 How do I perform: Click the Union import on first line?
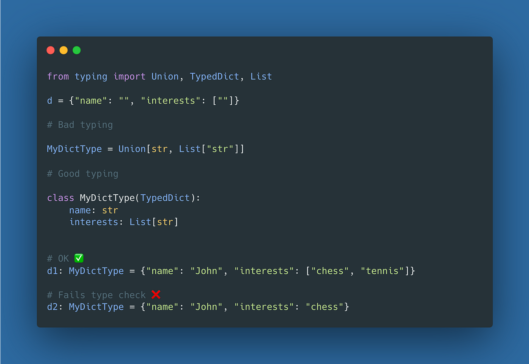pos(165,76)
